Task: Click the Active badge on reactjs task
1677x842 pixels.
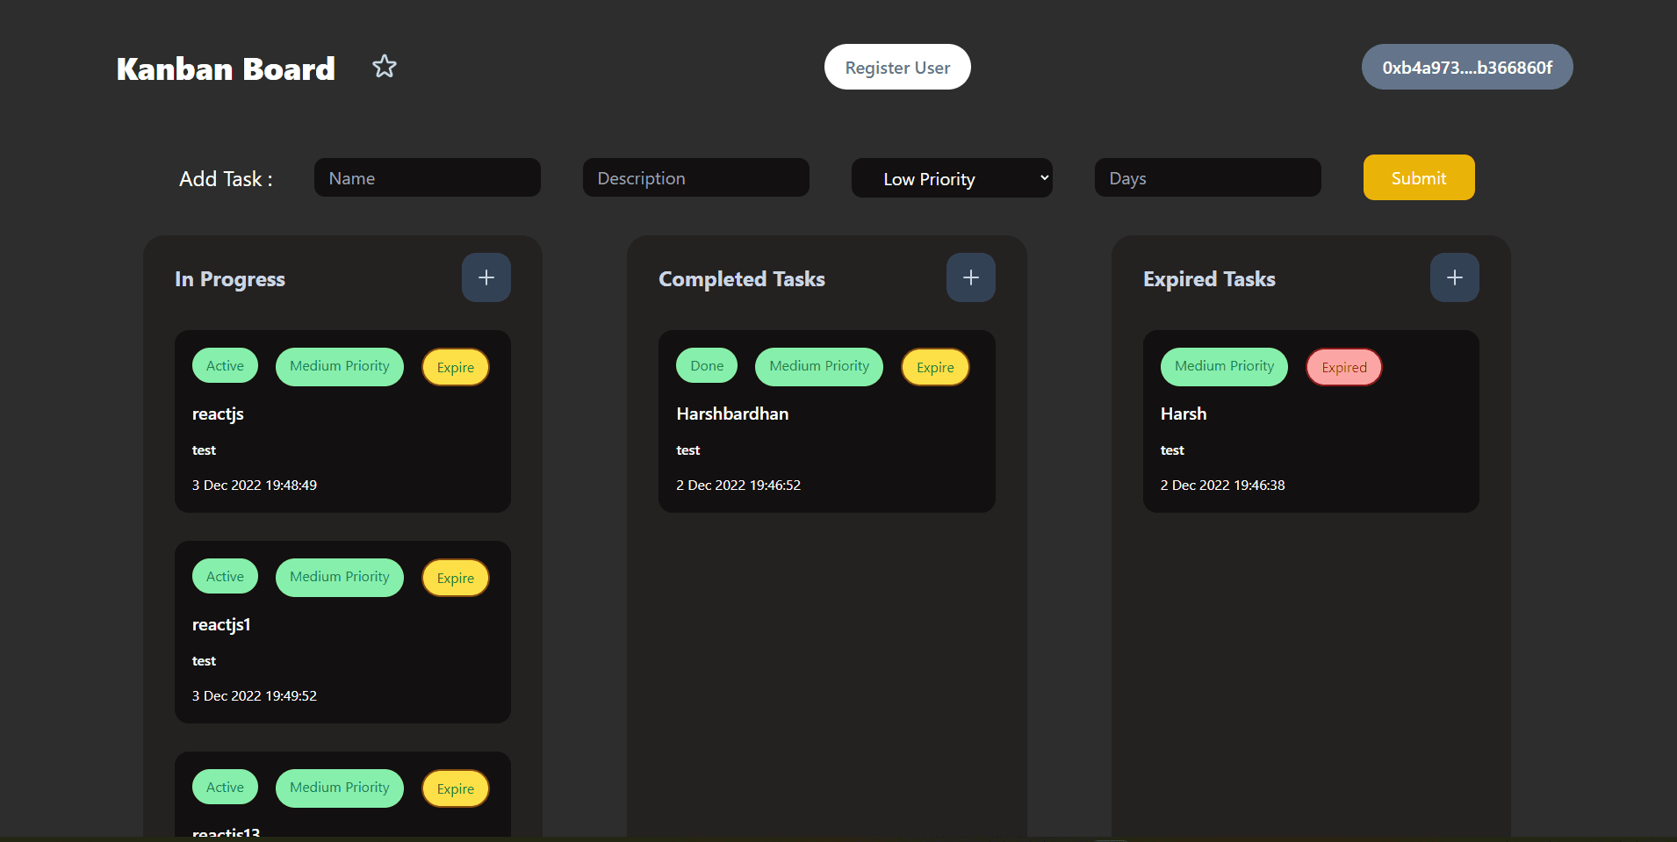Action: pyautogui.click(x=225, y=366)
